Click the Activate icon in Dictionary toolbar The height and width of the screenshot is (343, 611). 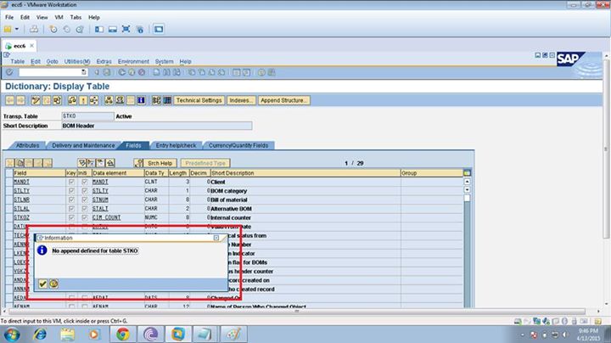[x=83, y=100]
